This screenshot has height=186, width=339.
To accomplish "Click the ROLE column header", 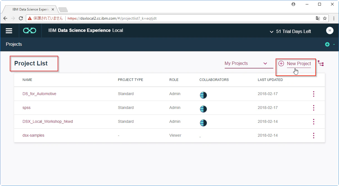I will [174, 80].
